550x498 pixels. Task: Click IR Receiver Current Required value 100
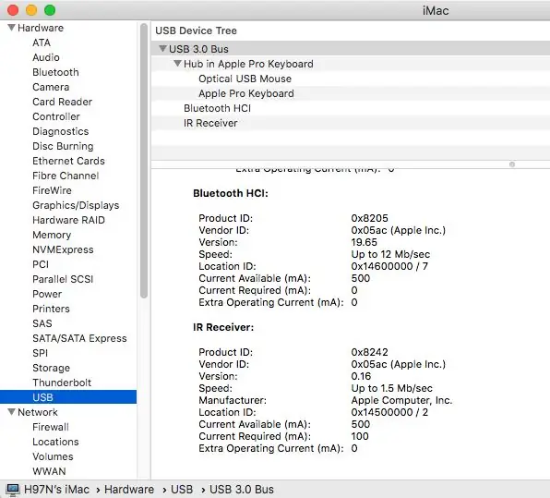pyautogui.click(x=360, y=436)
